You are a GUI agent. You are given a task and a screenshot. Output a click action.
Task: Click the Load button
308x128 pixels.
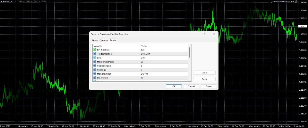point(204,73)
